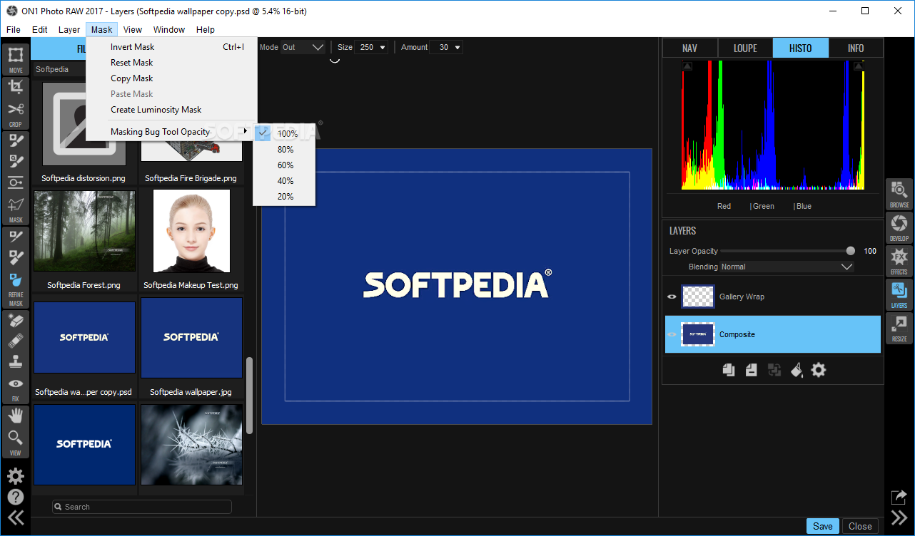Toggle histogram highlight clipping triangle
915x536 pixels.
(x=858, y=66)
